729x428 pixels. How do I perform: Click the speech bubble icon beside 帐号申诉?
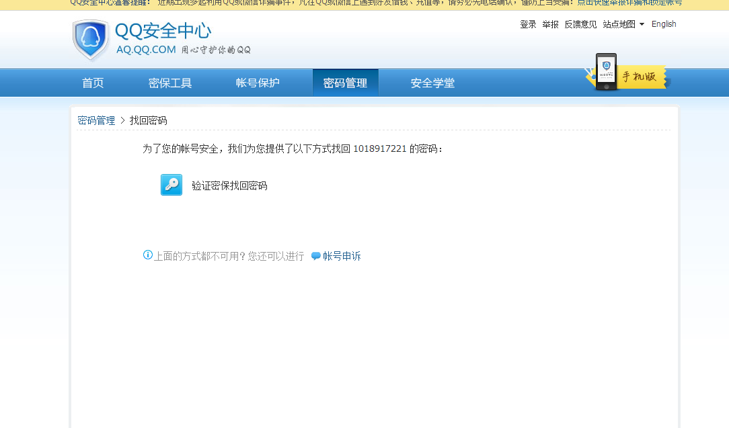pos(315,256)
